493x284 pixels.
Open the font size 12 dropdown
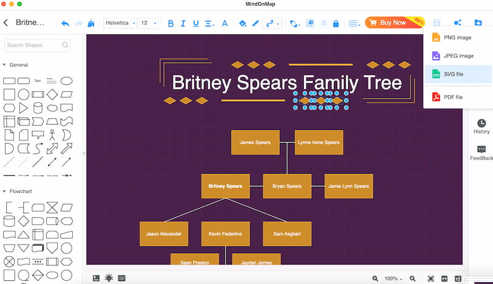coord(149,23)
